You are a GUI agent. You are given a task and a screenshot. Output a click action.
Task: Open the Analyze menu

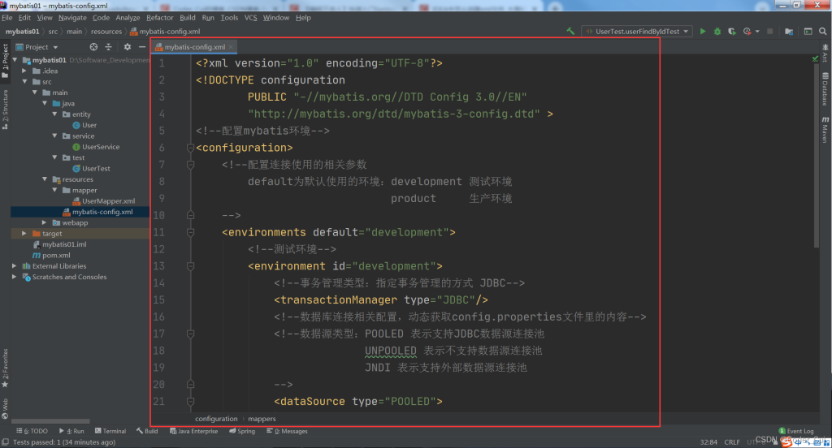(128, 18)
